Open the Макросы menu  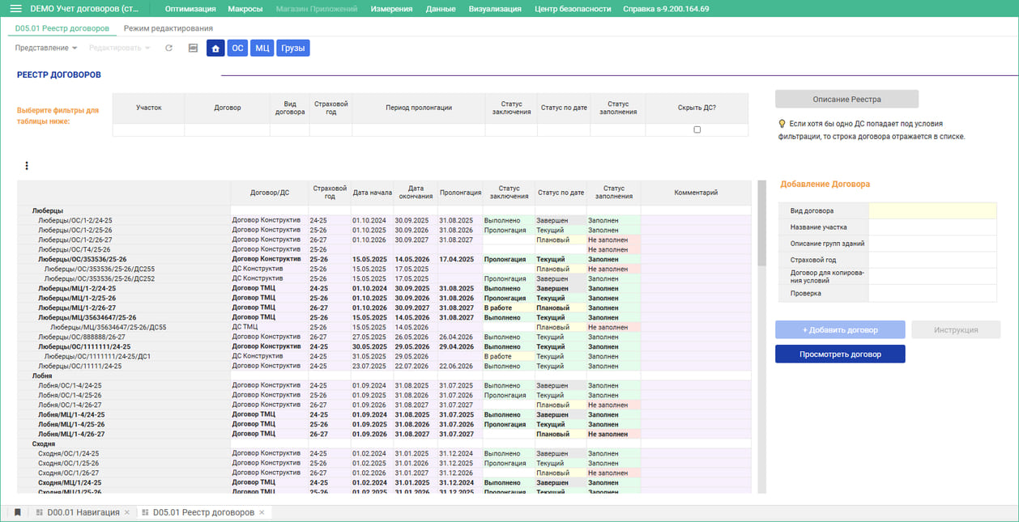[245, 9]
